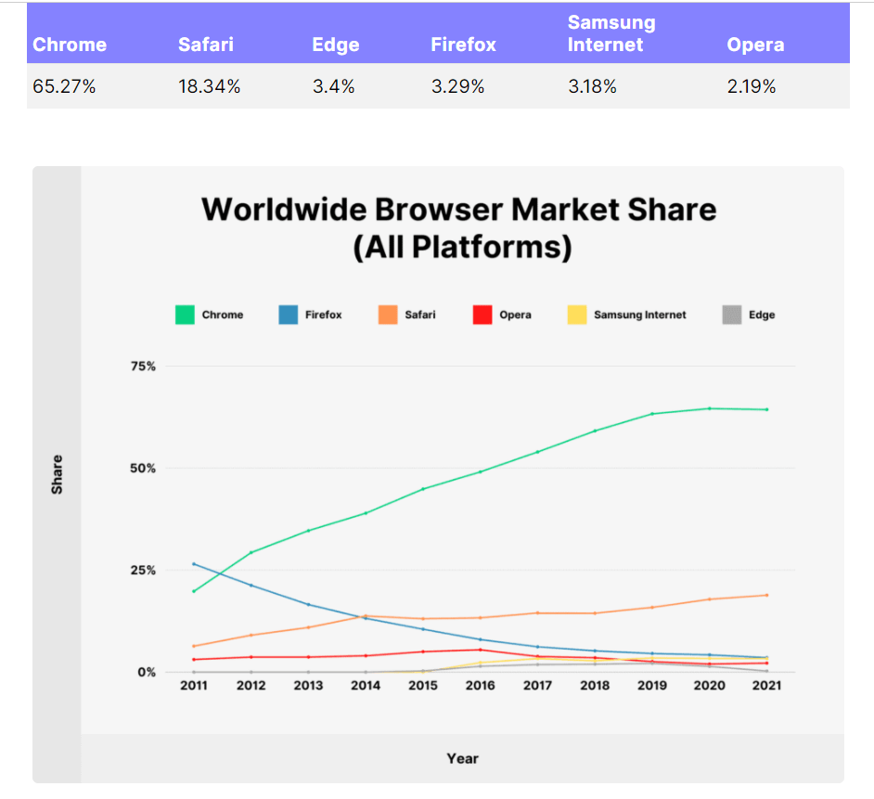Screen dimensions: 874x799
Task: Toggle the Opera legend label
Action: coord(515,315)
